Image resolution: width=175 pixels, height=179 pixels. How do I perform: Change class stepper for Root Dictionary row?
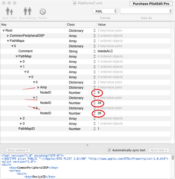94,30
